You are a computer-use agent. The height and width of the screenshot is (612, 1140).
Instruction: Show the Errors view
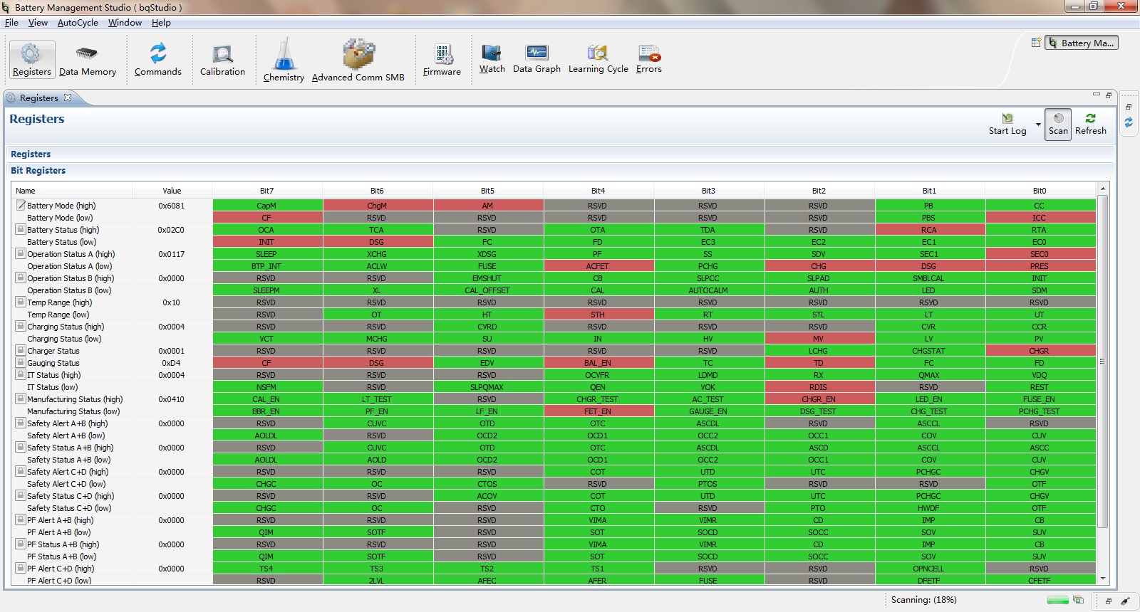pyautogui.click(x=649, y=58)
